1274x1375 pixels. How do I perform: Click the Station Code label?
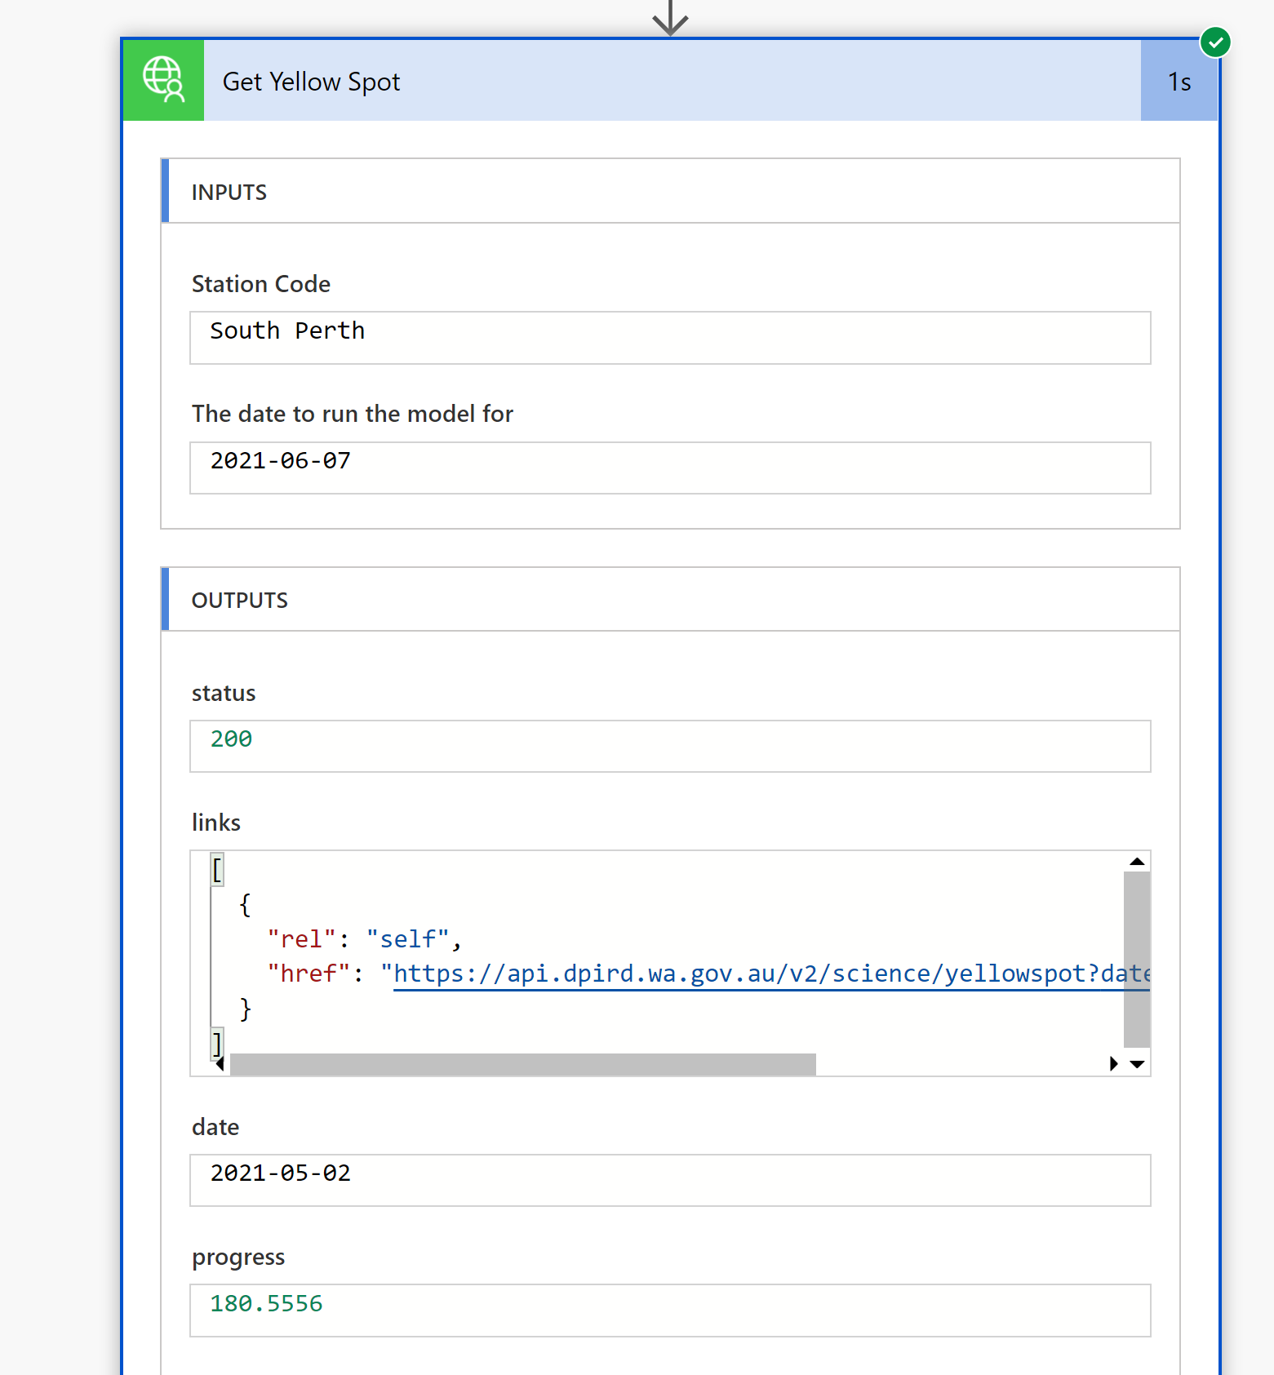[x=261, y=283]
